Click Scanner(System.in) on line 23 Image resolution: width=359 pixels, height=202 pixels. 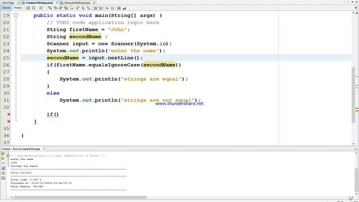(140, 44)
